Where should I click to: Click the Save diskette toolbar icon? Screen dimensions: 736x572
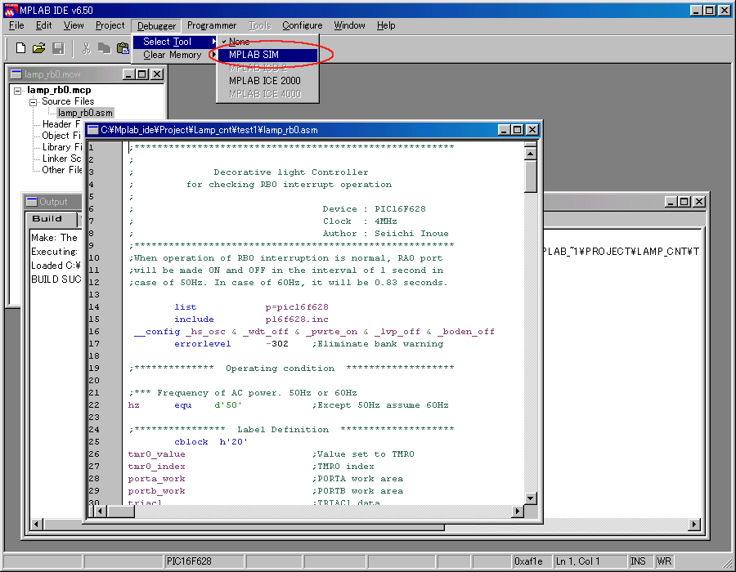58,48
